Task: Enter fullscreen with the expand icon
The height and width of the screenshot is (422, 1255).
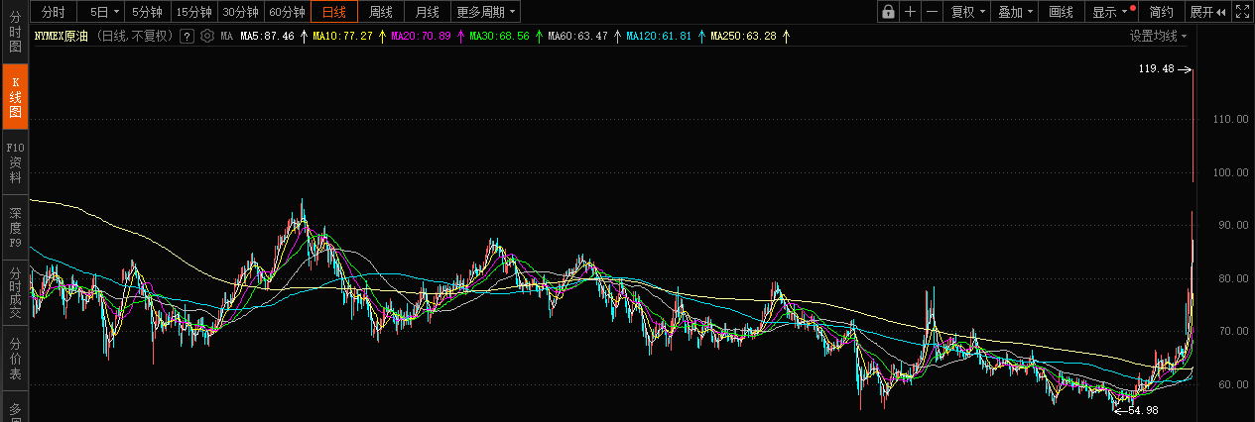Action: click(1242, 12)
